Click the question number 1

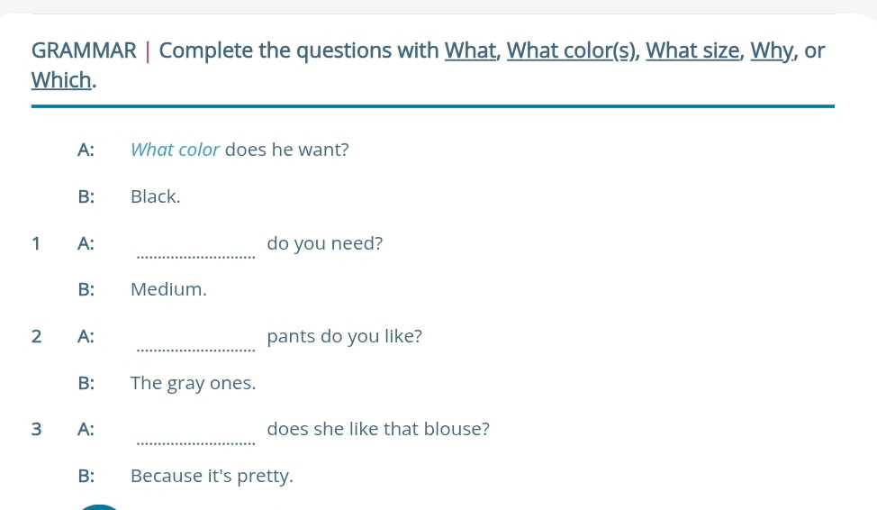point(36,243)
